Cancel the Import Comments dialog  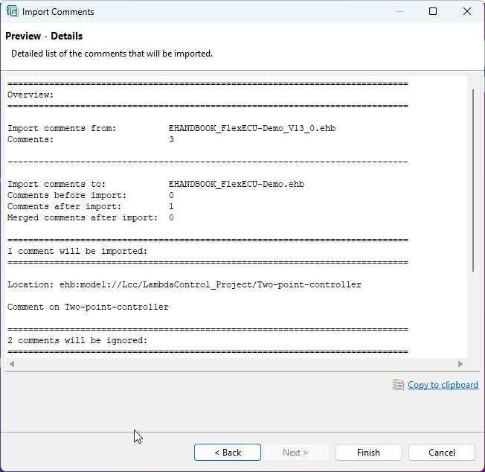[442, 452]
